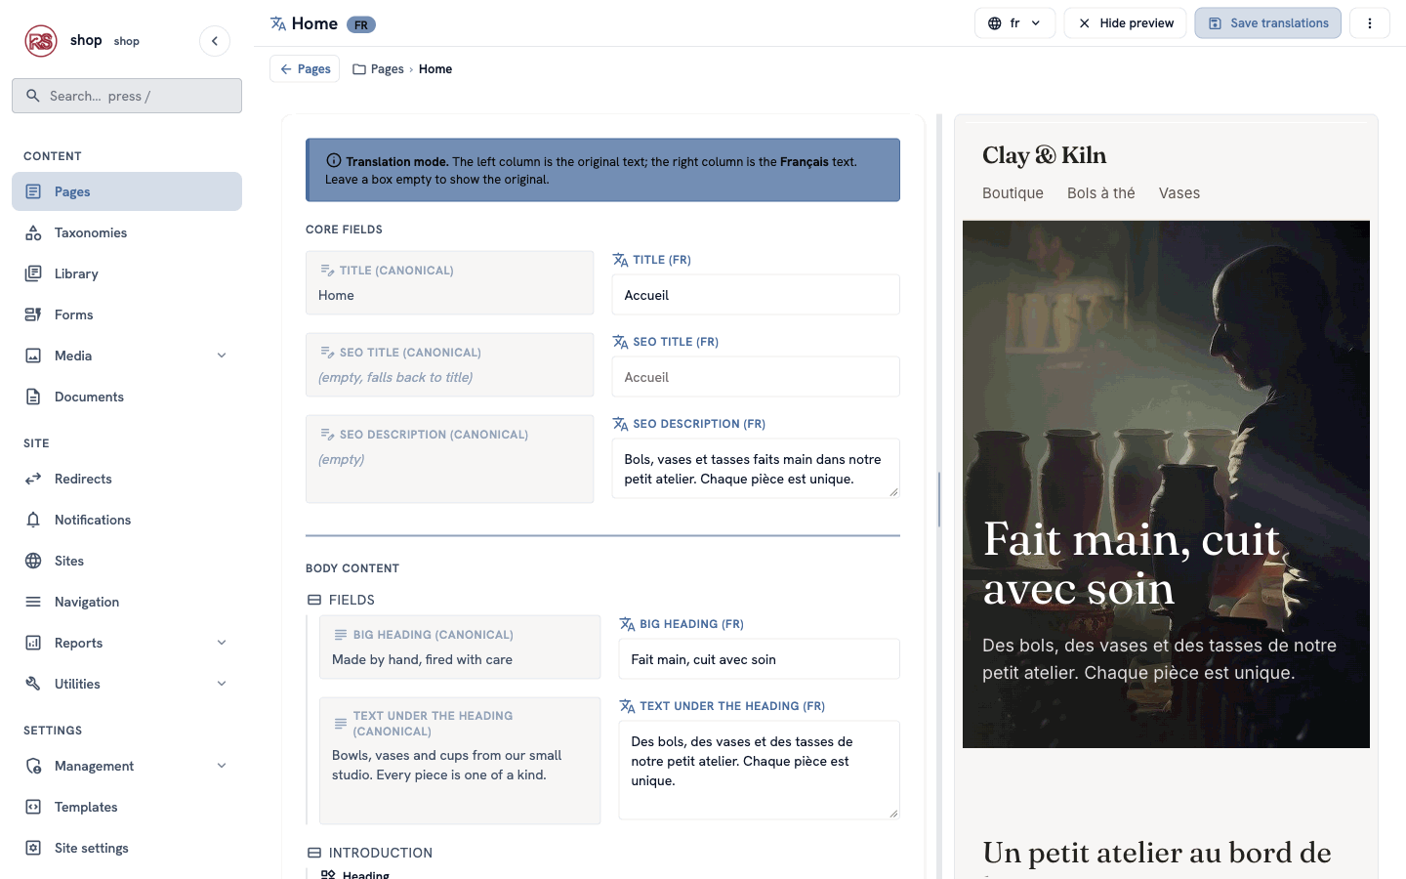The image size is (1406, 879).
Task: Click the translate icon next to SEO TITLE (FR)
Action: tap(620, 342)
